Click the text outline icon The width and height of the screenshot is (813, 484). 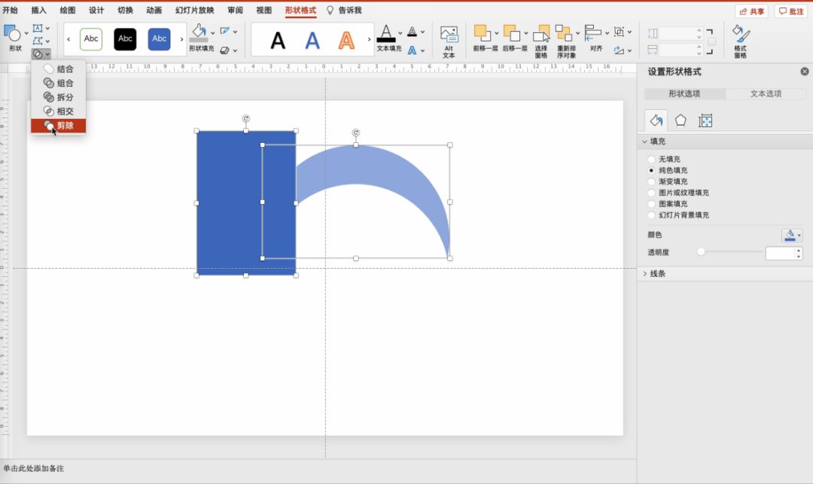[x=413, y=32]
